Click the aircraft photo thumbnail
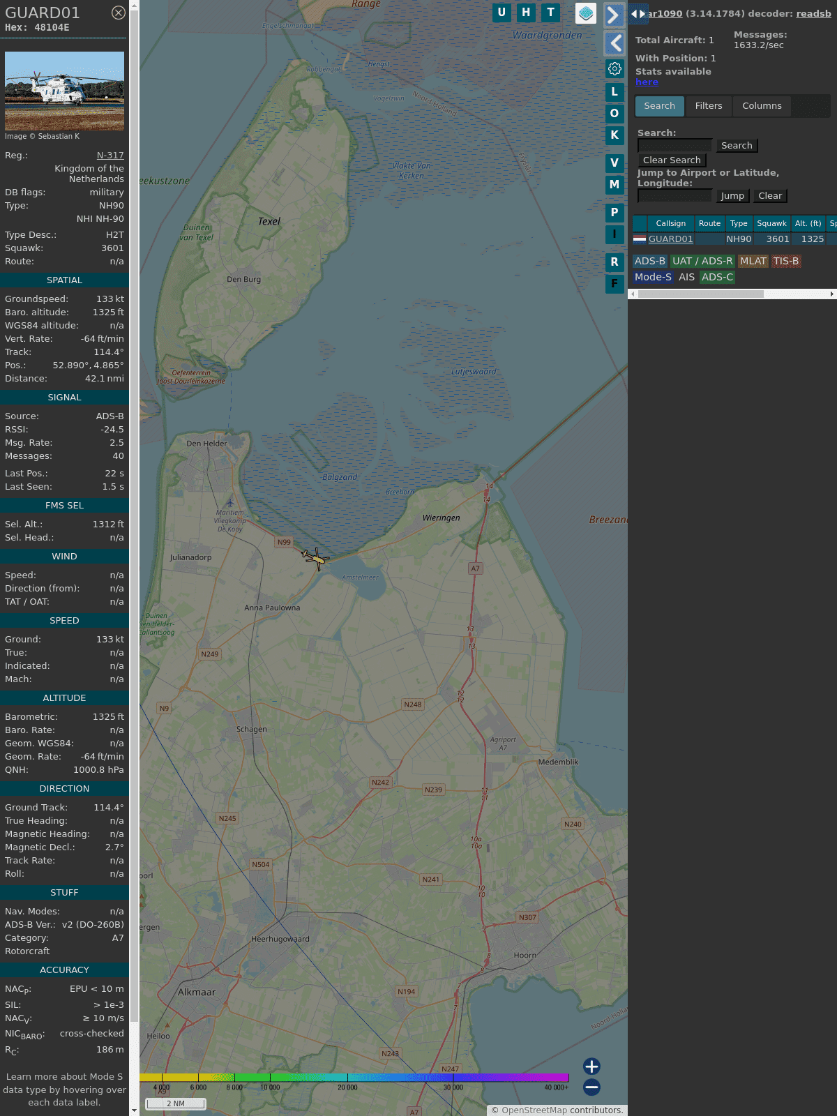837x1116 pixels. click(64, 91)
